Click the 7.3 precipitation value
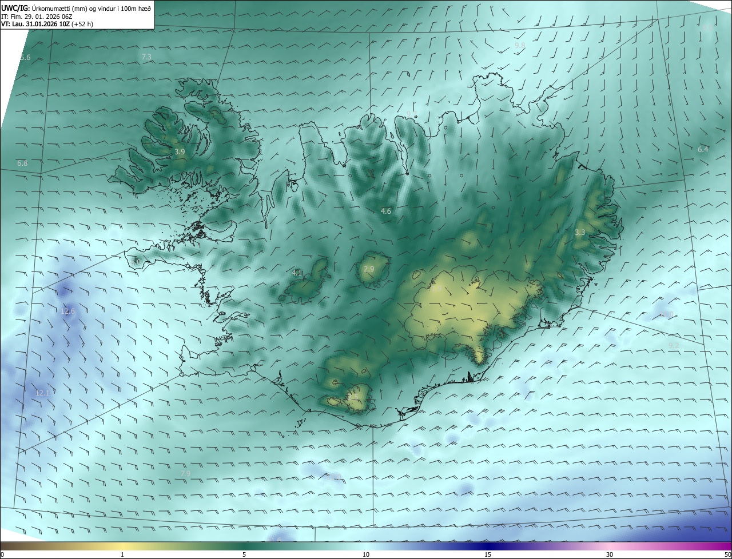 click(x=146, y=57)
